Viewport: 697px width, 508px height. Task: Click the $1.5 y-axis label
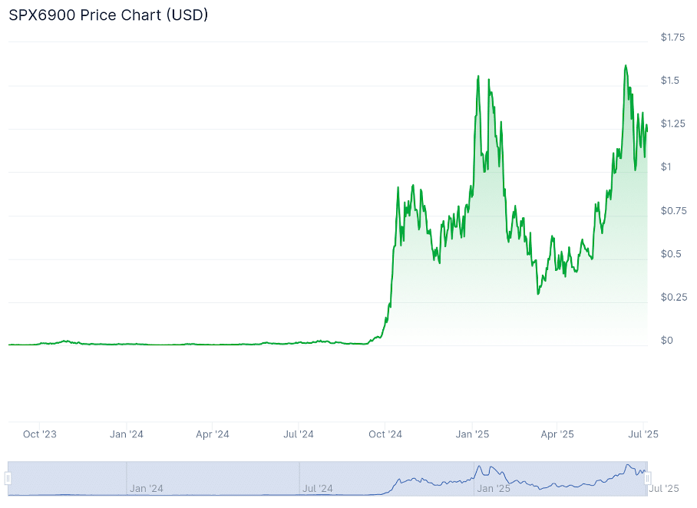pyautogui.click(x=669, y=81)
